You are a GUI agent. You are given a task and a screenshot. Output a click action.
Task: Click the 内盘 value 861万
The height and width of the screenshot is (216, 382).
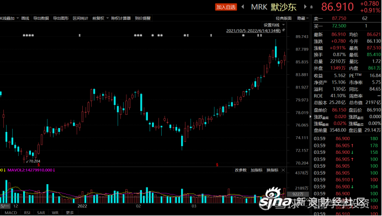pos(374,68)
